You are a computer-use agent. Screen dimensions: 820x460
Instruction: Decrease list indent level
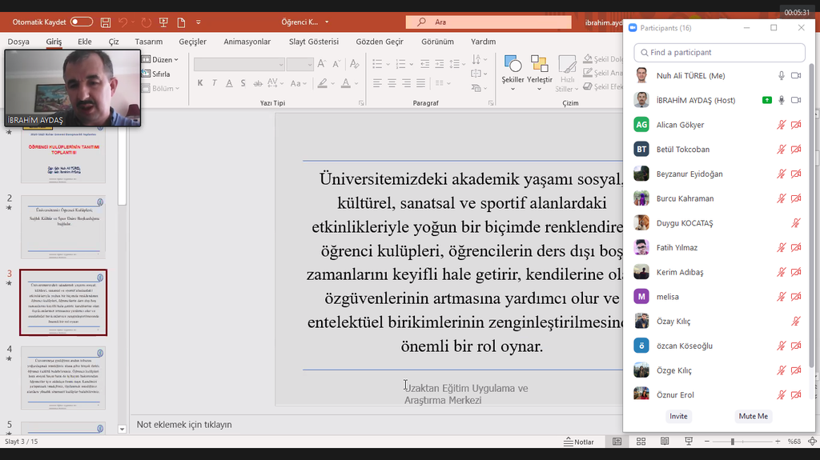point(424,64)
